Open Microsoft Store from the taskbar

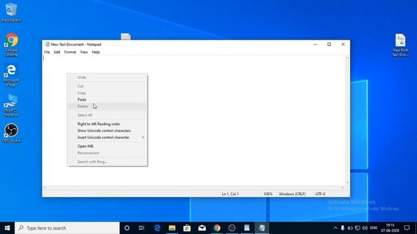(x=187, y=228)
